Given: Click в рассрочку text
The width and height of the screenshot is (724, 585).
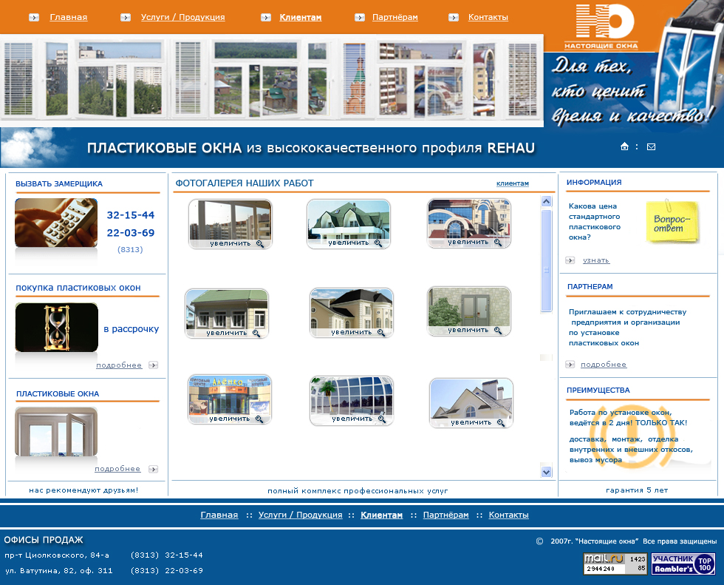Looking at the screenshot, I should point(132,329).
